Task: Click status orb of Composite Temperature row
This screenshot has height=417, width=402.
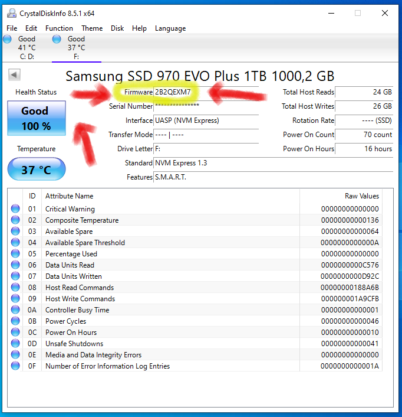Action: pyautogui.click(x=15, y=220)
